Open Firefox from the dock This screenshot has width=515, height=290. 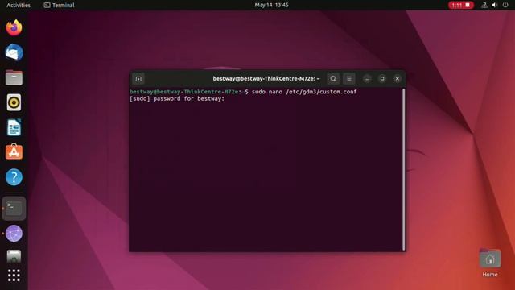tap(14, 27)
